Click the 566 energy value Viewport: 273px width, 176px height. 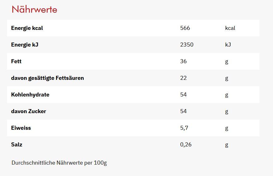[x=185, y=28]
